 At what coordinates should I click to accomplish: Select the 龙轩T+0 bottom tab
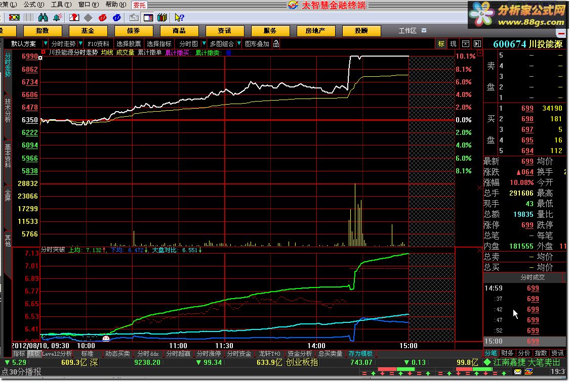coord(269,353)
